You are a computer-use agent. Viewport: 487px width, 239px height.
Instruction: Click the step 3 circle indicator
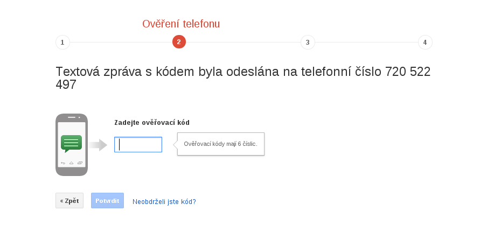pyautogui.click(x=308, y=42)
